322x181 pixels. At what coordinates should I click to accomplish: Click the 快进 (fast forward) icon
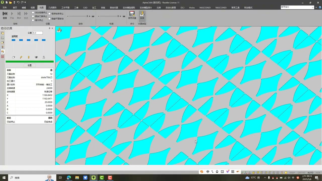[x=26, y=14]
